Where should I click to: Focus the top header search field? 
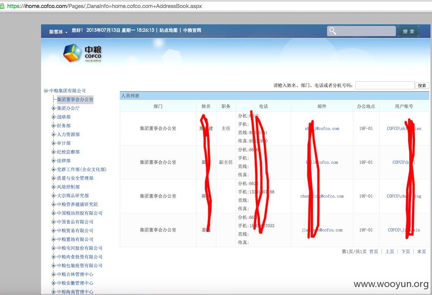(361, 31)
